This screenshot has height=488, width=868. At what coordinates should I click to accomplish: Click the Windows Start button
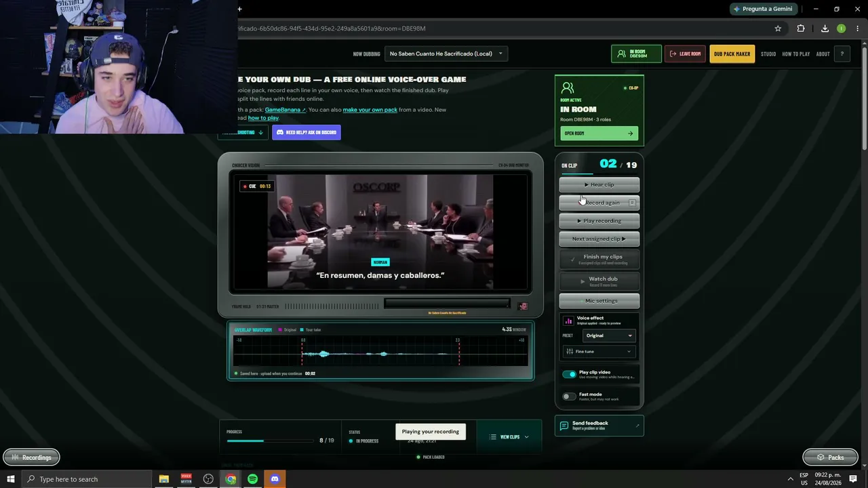pyautogui.click(x=10, y=479)
